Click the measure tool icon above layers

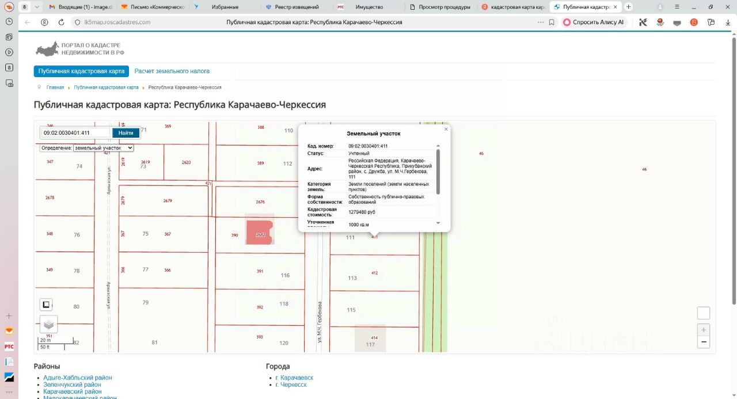click(x=46, y=305)
